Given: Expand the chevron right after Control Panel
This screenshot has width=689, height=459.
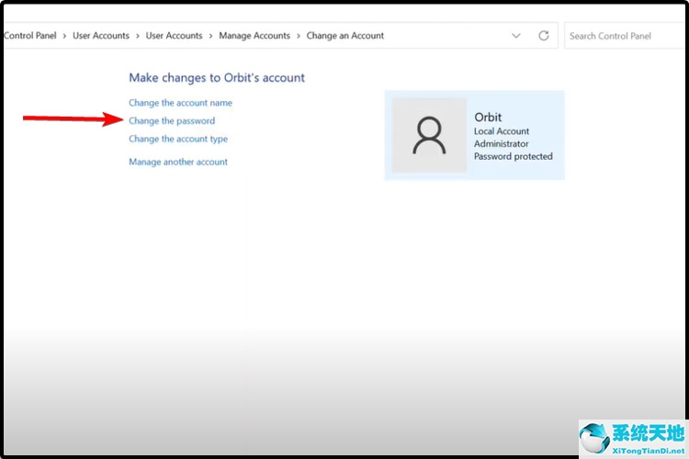Looking at the screenshot, I should pos(64,36).
